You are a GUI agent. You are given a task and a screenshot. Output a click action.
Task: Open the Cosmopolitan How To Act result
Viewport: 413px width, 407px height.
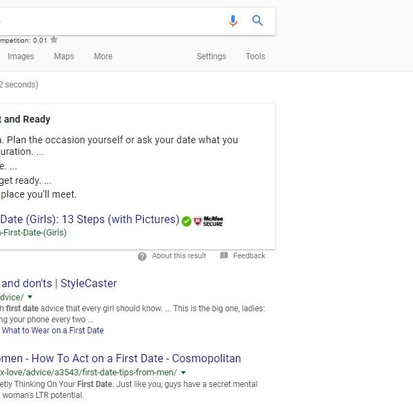120,359
